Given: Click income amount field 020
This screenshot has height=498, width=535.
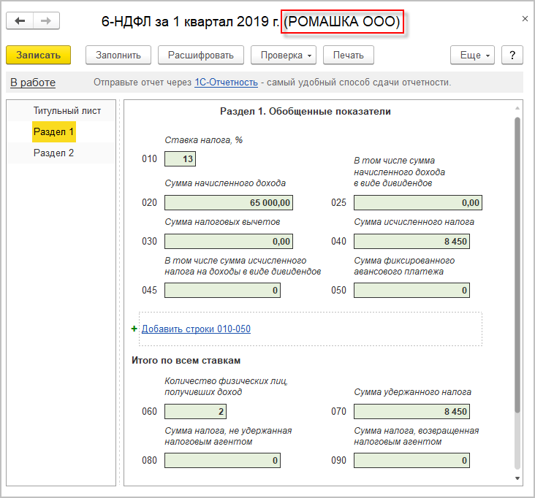Looking at the screenshot, I should [x=229, y=202].
